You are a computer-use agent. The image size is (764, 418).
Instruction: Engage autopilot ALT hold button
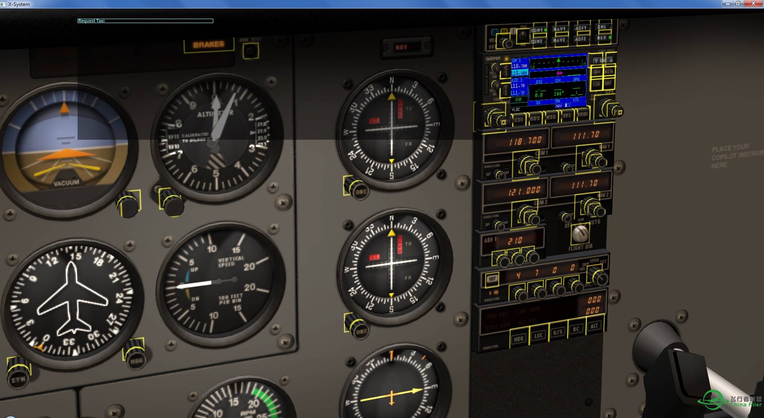tap(594, 326)
